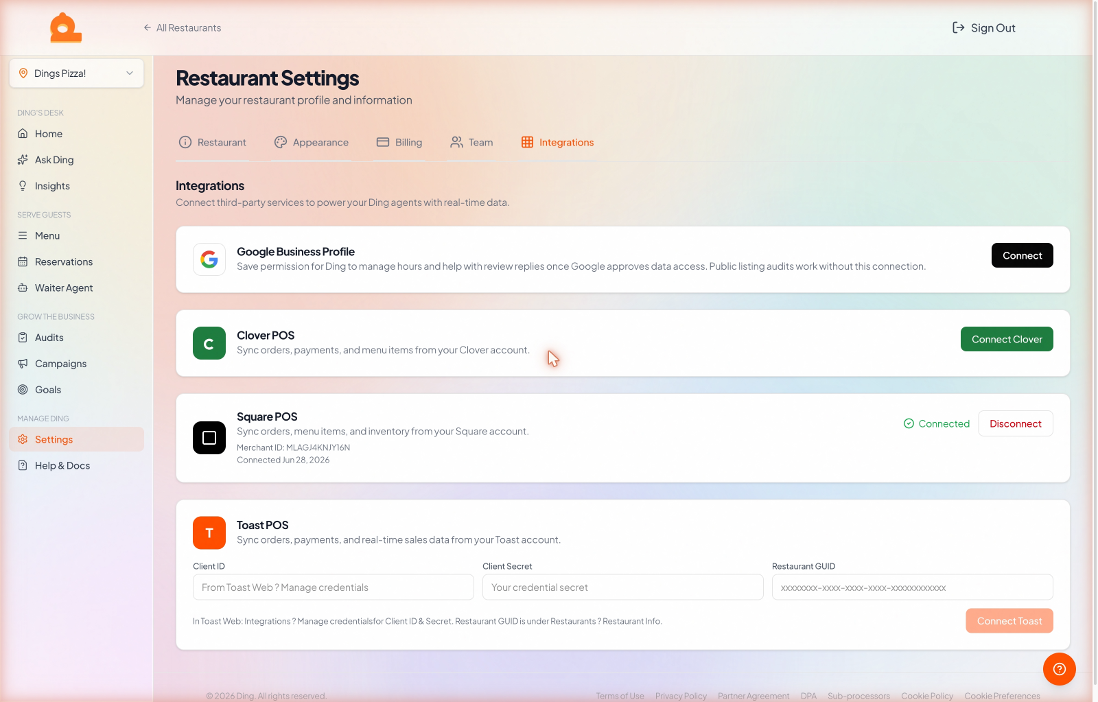Click the Square POS heading
Viewport: 1098px width, 702px height.
[267, 417]
